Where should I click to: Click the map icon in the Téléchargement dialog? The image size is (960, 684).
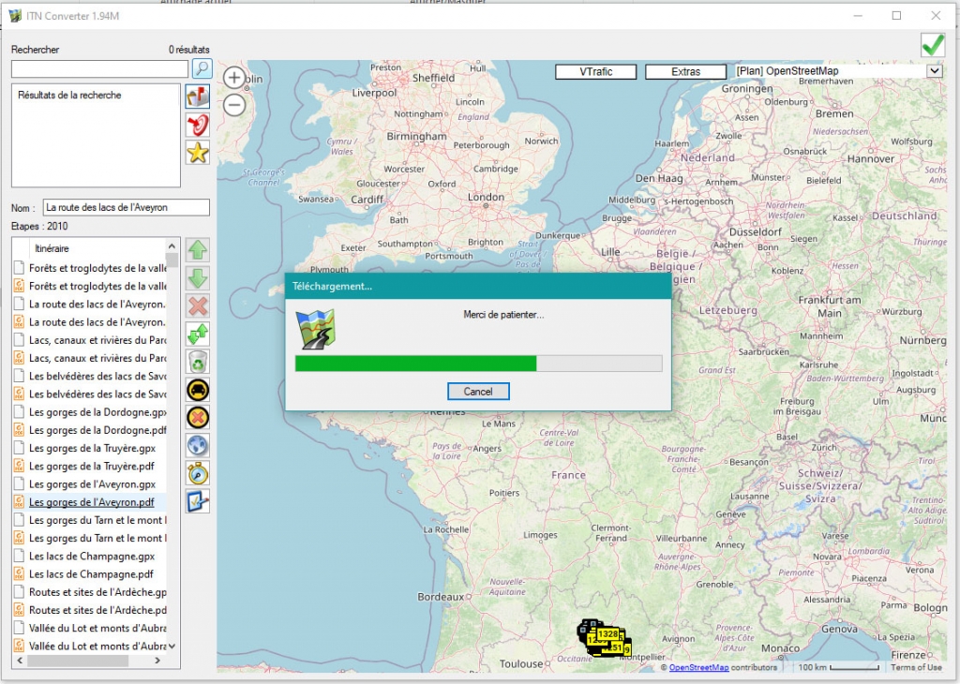(x=315, y=329)
